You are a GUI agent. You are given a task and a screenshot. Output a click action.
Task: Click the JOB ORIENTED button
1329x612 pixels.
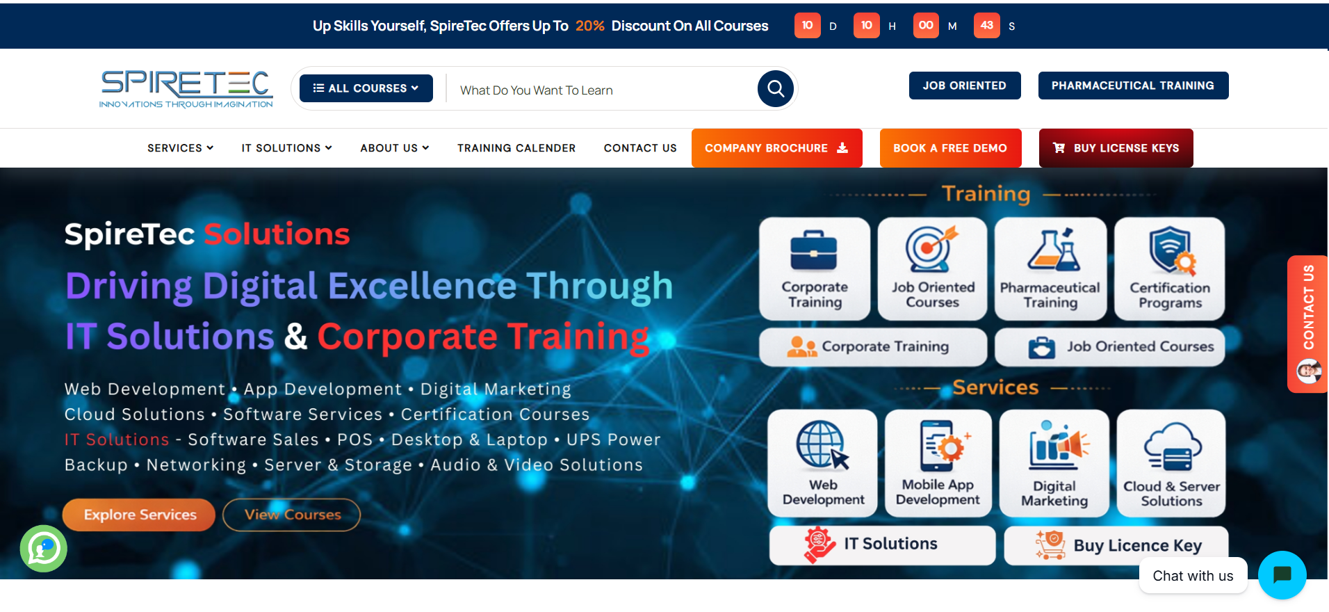point(965,86)
